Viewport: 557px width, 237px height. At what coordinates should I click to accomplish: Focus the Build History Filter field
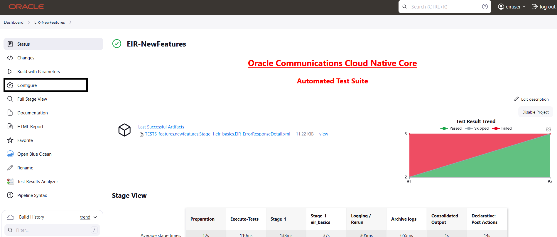pyautogui.click(x=52, y=230)
